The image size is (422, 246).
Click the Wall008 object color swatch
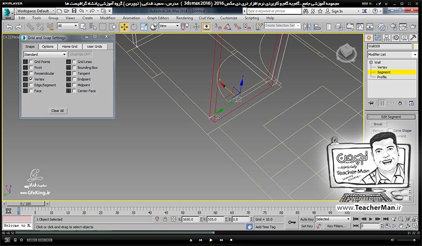(416, 46)
